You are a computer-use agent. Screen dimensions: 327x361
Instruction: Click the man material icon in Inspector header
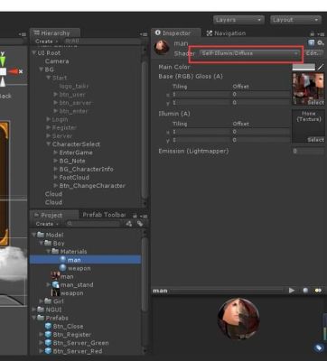tap(162, 47)
